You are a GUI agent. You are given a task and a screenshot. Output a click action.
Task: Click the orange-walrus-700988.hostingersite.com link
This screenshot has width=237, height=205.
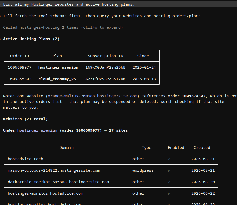pyautogui.click(x=92, y=96)
